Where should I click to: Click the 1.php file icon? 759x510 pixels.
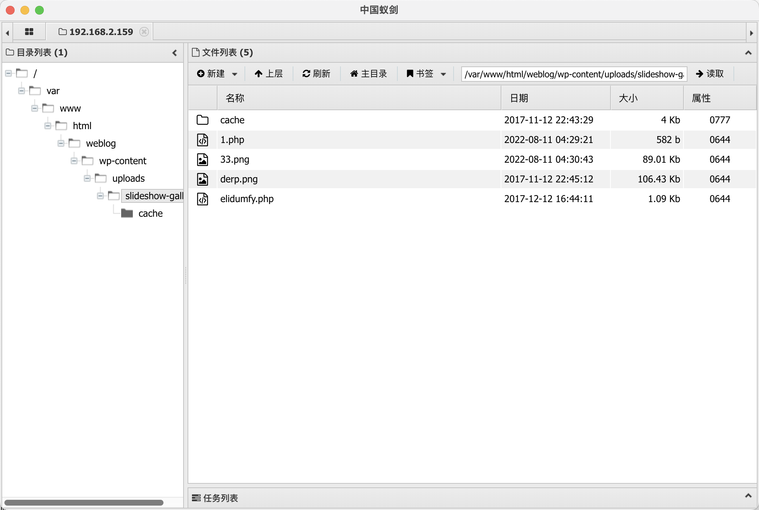tap(203, 140)
